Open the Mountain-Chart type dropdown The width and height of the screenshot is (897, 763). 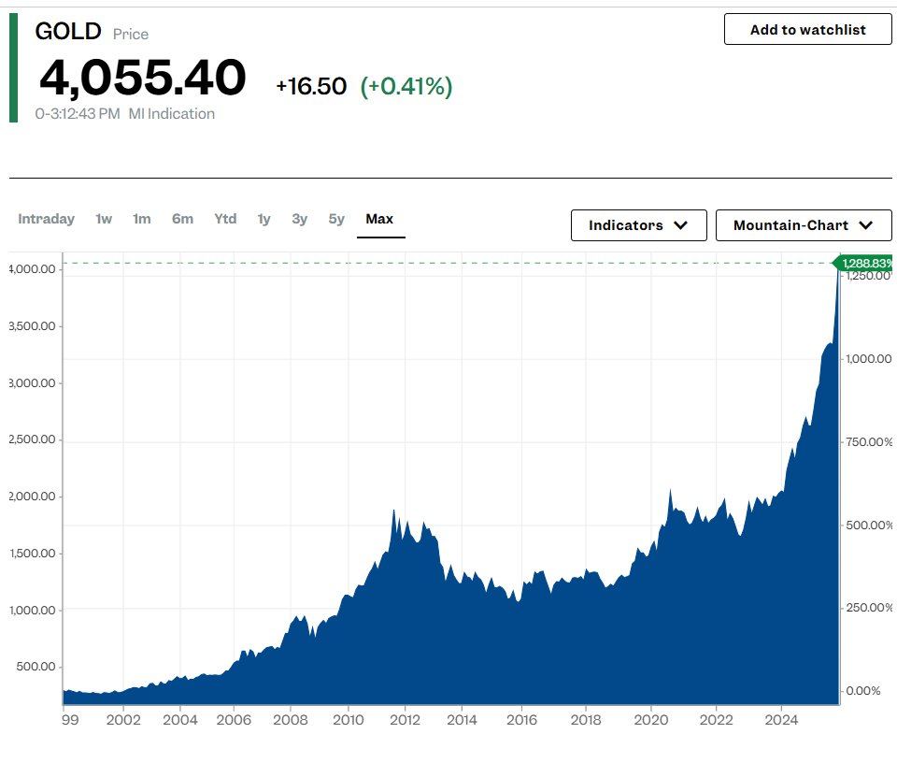coord(804,225)
